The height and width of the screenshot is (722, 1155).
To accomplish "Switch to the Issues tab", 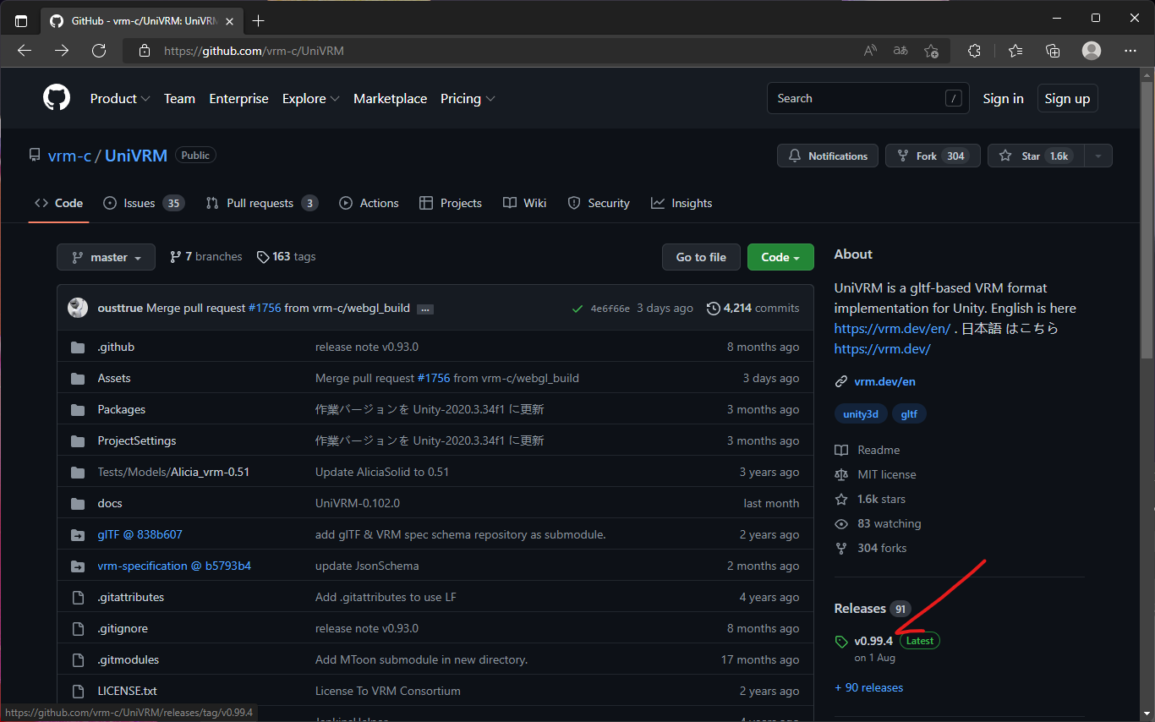I will tap(143, 203).
